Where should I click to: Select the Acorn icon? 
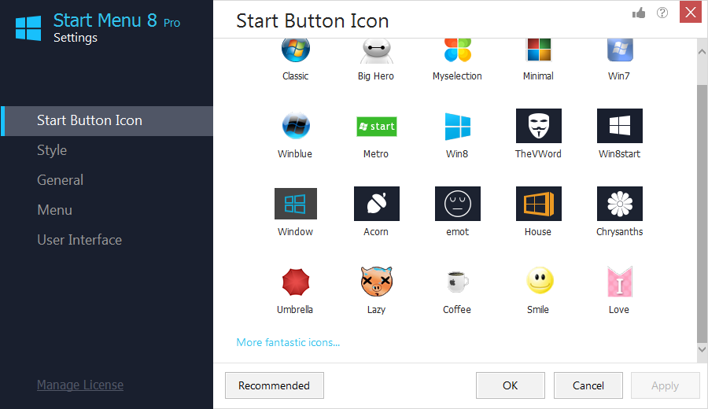(377, 204)
